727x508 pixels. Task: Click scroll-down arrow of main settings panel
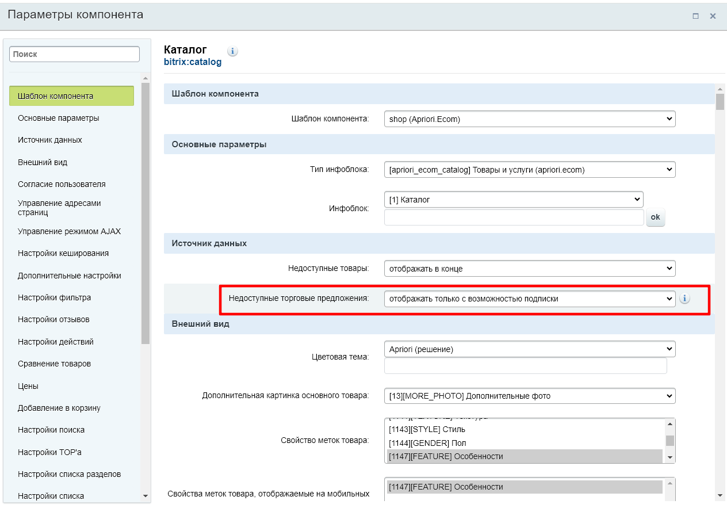(x=720, y=495)
